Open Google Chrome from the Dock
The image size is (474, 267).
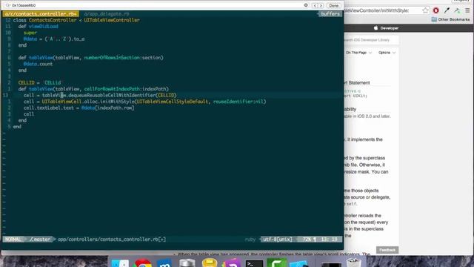pos(143,263)
